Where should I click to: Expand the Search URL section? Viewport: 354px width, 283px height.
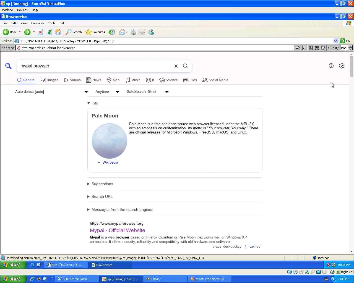[x=100, y=197]
